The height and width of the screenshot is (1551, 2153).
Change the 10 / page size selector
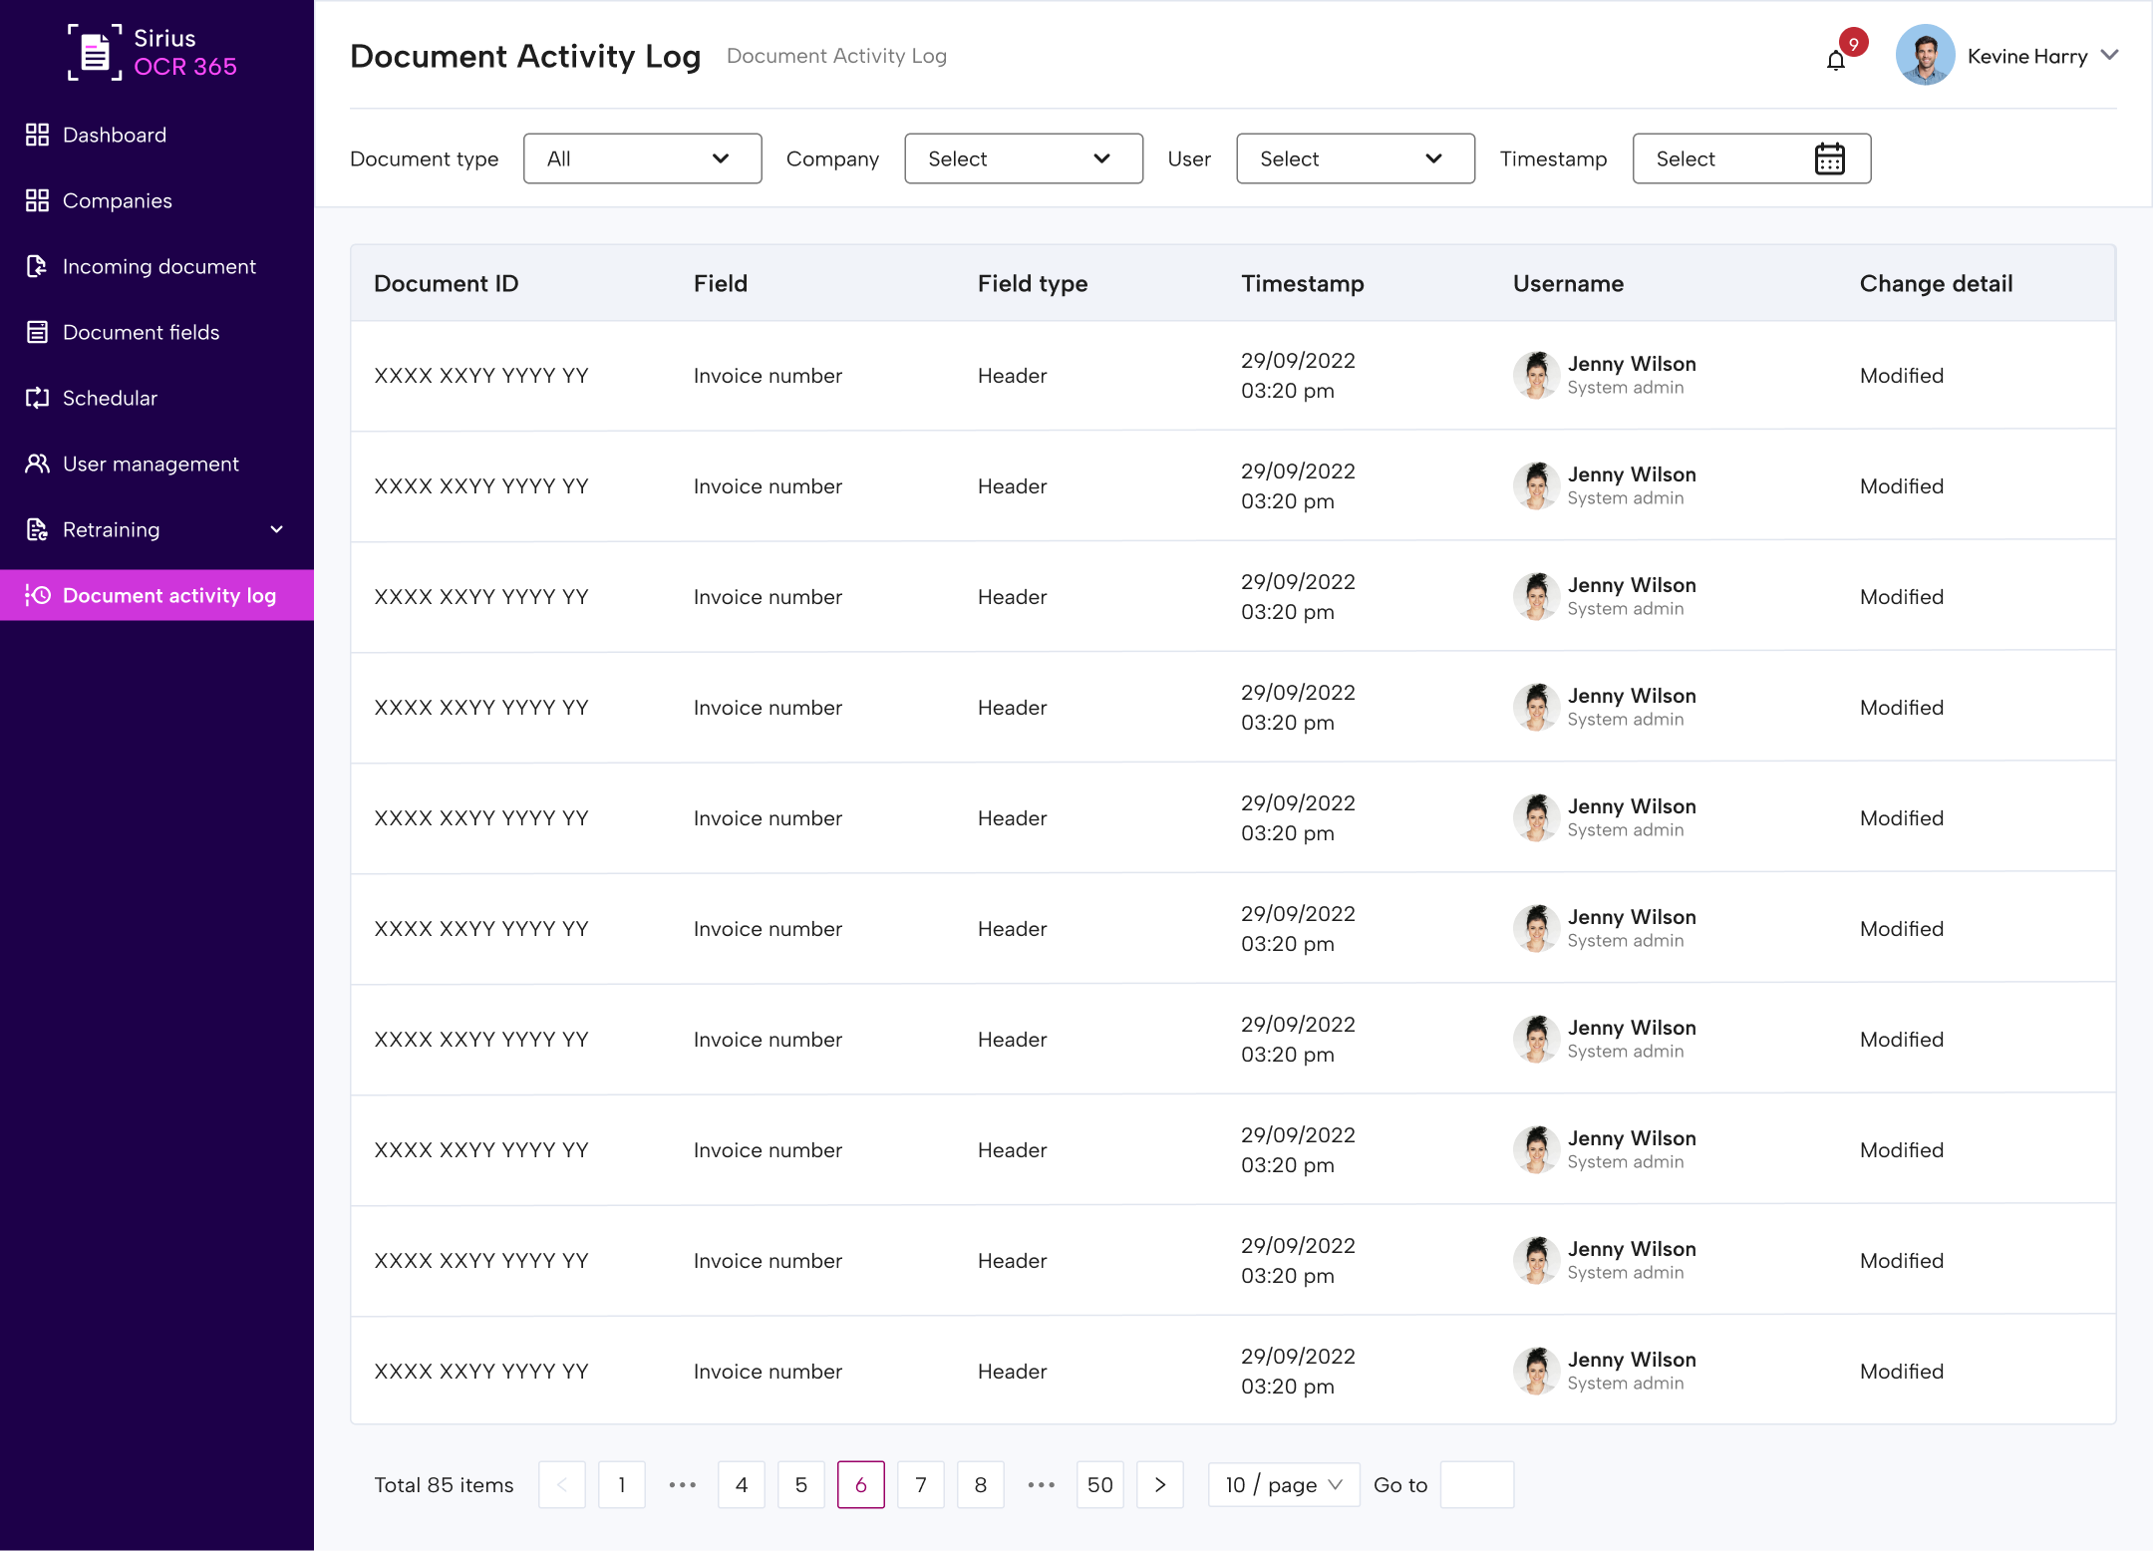[1283, 1485]
